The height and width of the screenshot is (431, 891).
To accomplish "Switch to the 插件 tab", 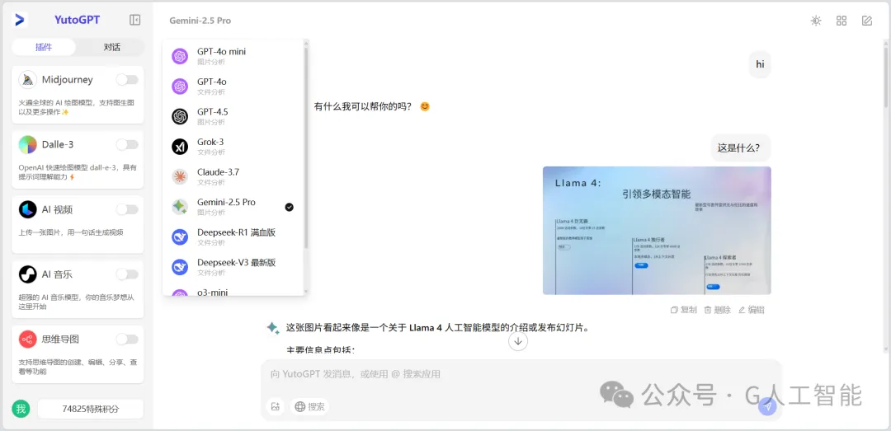I will point(44,47).
